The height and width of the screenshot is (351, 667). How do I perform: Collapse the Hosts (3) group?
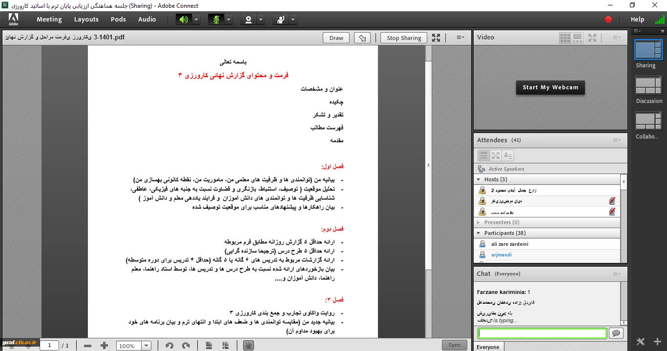tap(479, 179)
